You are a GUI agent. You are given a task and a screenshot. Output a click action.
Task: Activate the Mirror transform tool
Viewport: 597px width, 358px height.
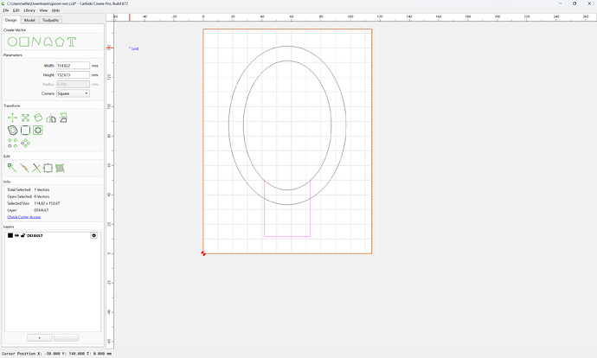click(x=51, y=118)
